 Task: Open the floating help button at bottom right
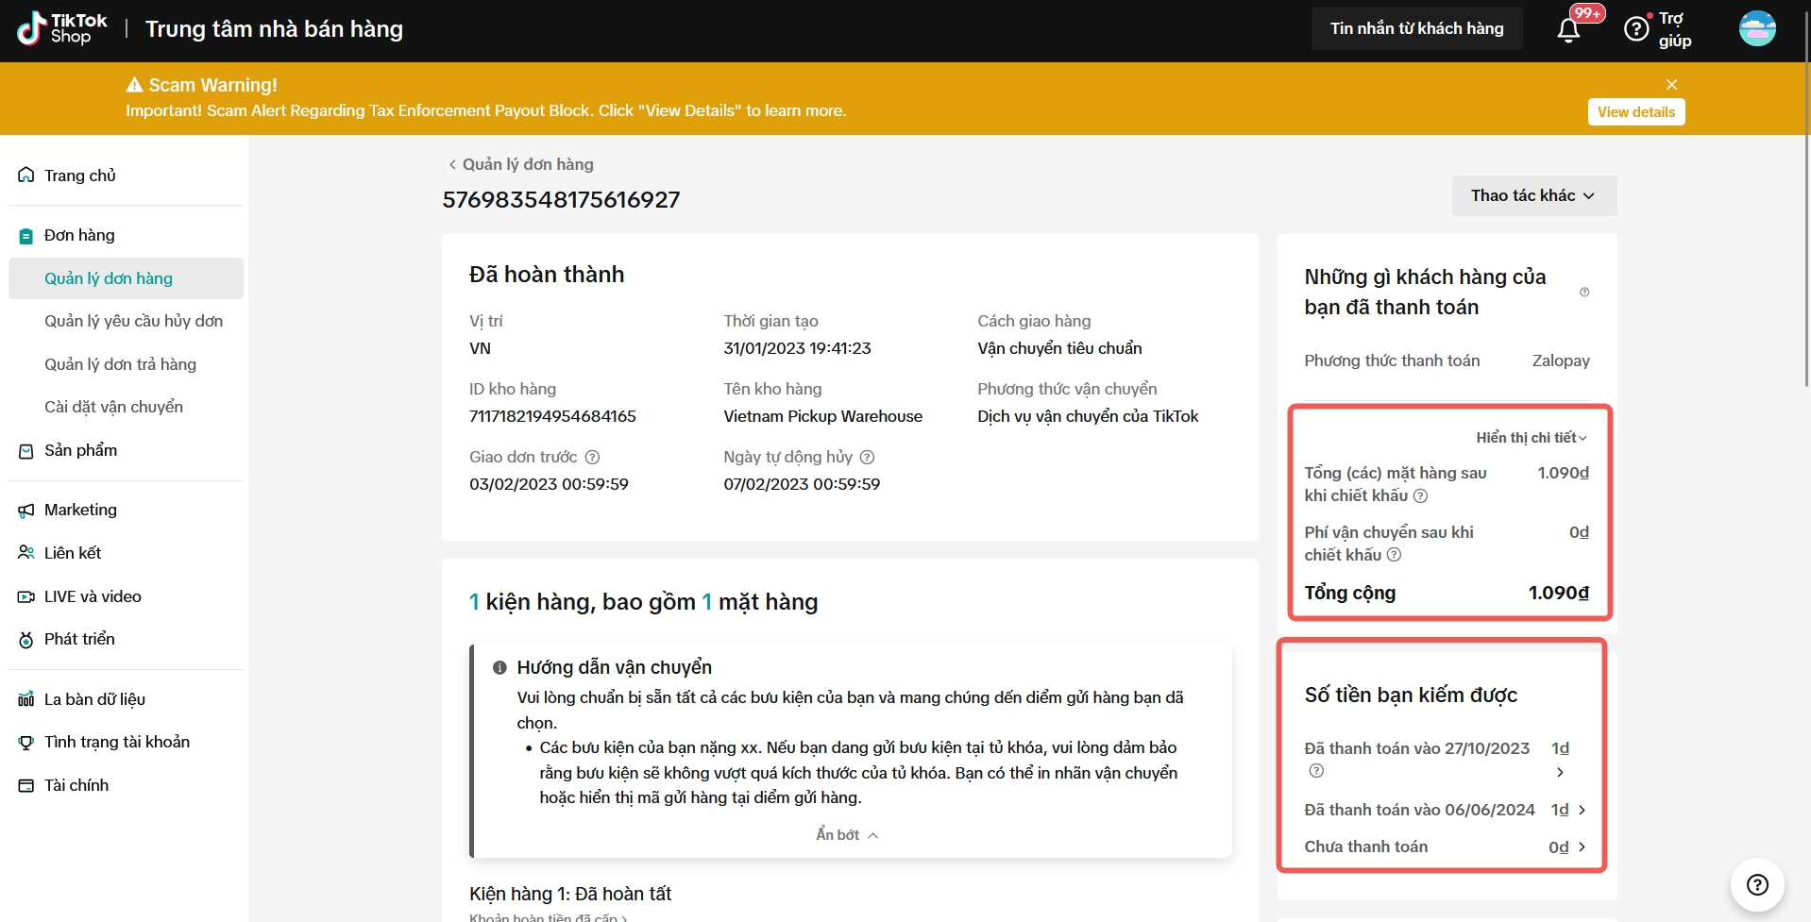[1756, 884]
